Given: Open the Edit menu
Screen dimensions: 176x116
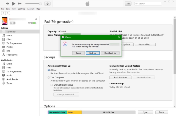Looking at the screenshot, I should (x=8, y=9).
